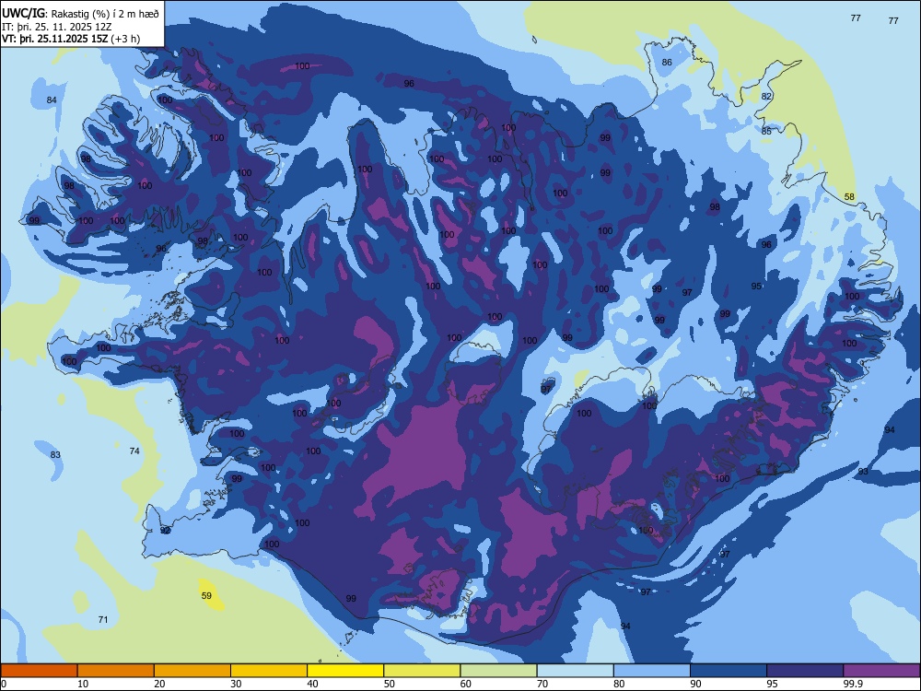Click the dark indigo 95–99.9 legend swatch
The height and width of the screenshot is (691, 921).
[805, 671]
